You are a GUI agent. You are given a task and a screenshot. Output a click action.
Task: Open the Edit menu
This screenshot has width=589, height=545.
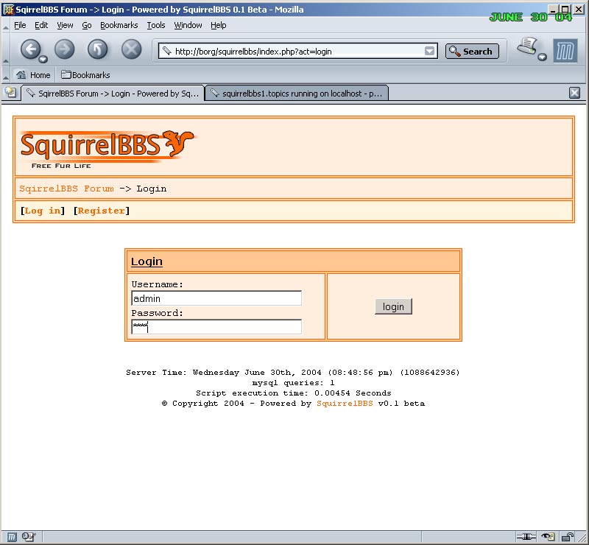(x=41, y=25)
